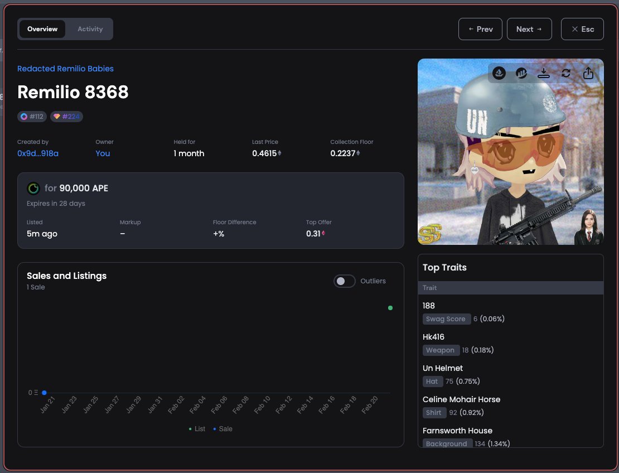This screenshot has width=619, height=473.
Task: Toggle the Outliers switch
Action: pos(344,281)
